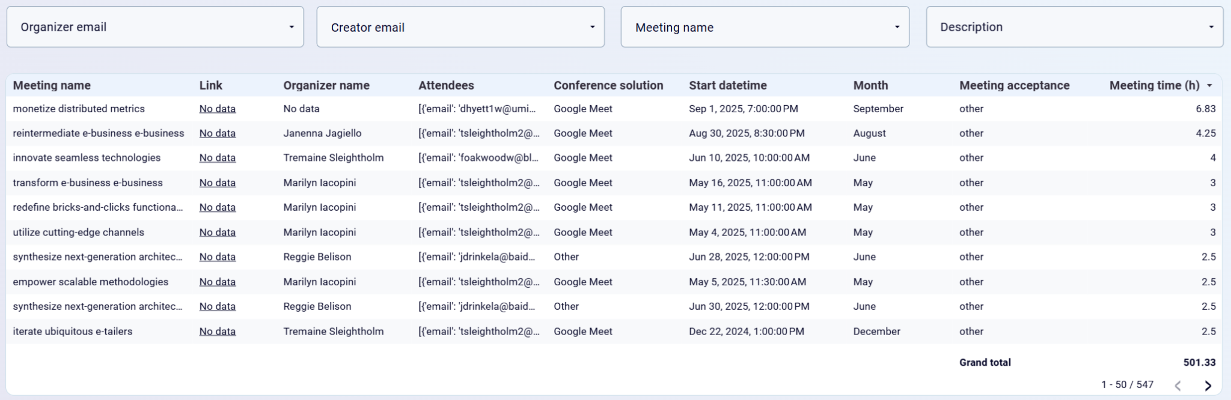Click the Meeting acceptance column header

coord(1014,85)
